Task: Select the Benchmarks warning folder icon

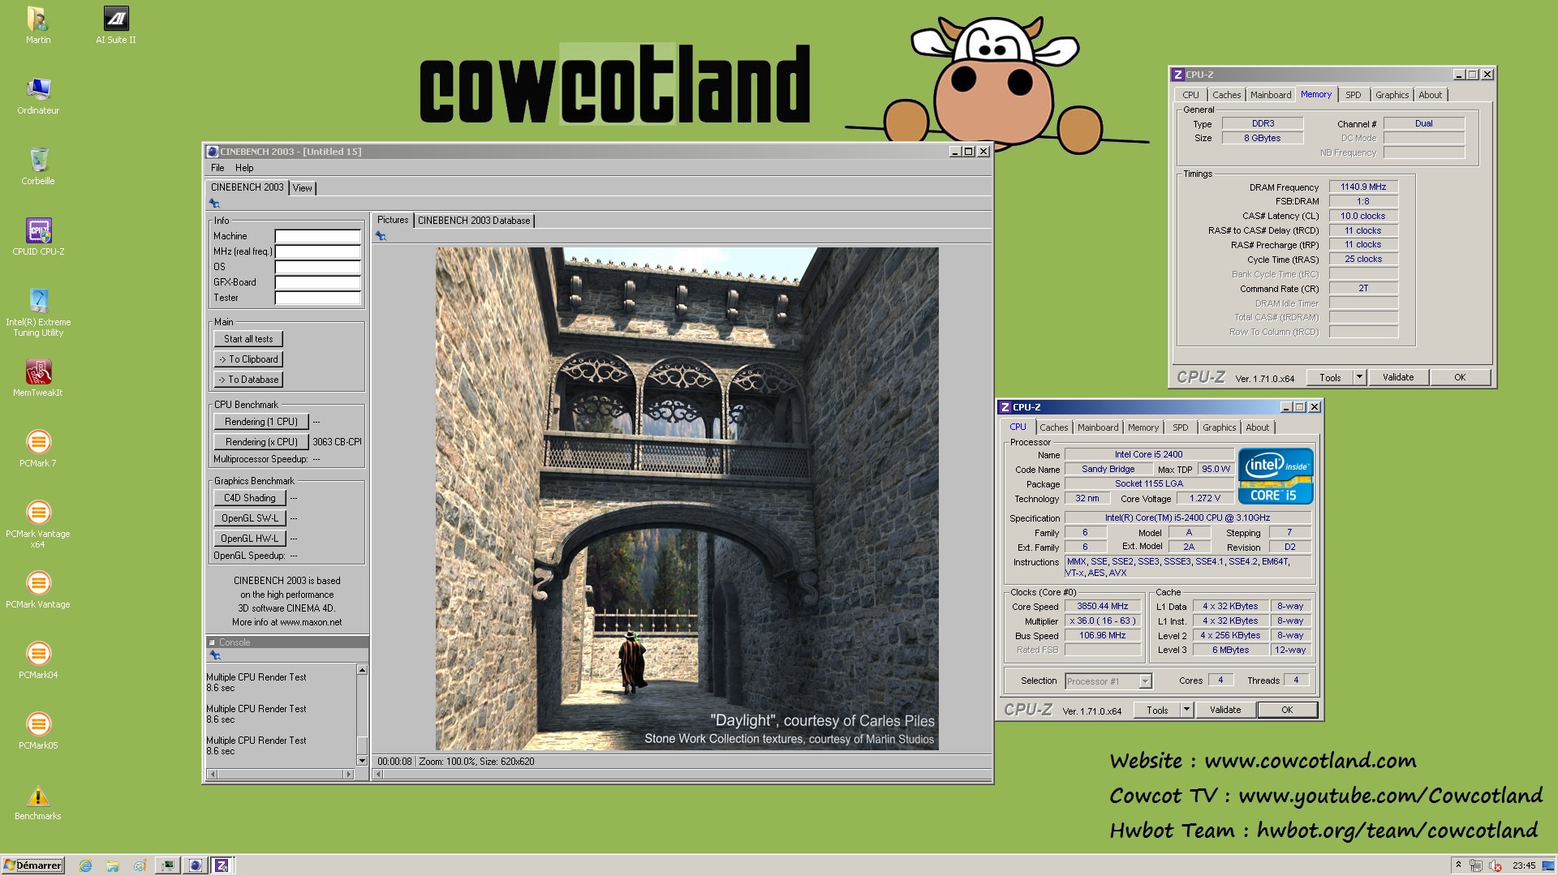Action: click(x=38, y=801)
